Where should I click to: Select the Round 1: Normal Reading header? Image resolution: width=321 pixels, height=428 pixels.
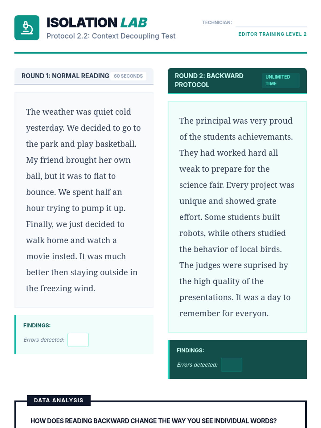(x=65, y=76)
